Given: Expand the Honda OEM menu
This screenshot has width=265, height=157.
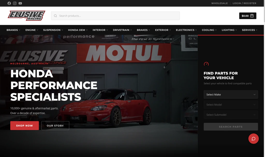Looking at the screenshot, I should pos(78,30).
